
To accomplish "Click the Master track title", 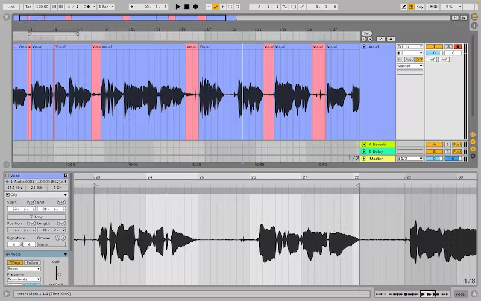I will pos(376,159).
